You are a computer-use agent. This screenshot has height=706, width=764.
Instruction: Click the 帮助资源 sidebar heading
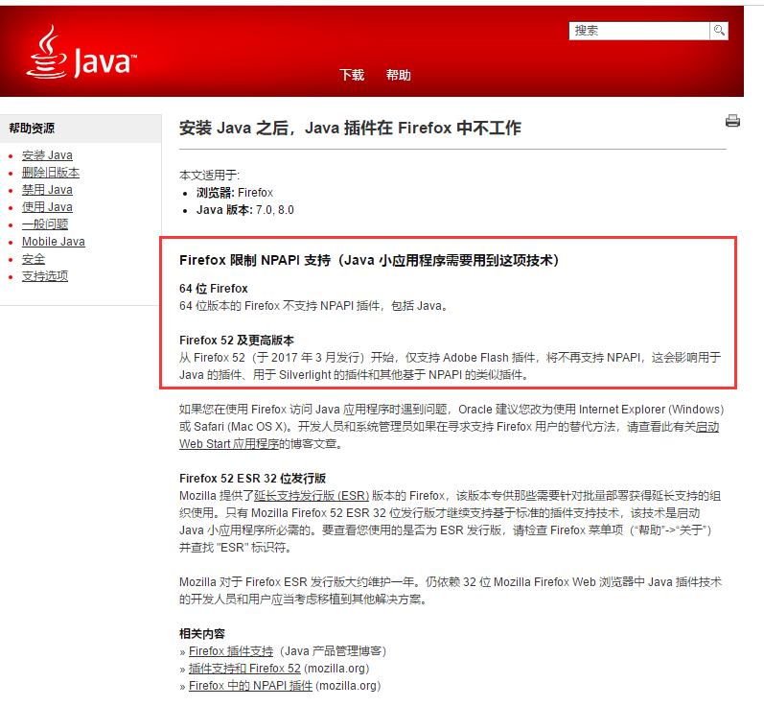click(x=32, y=129)
